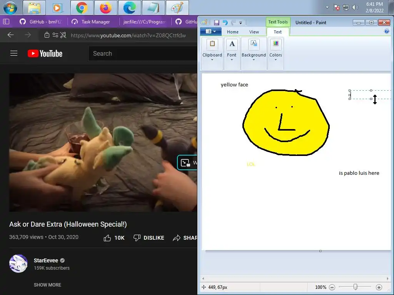Open the StarEevee channel avatar
394x295 pixels.
(x=18, y=264)
